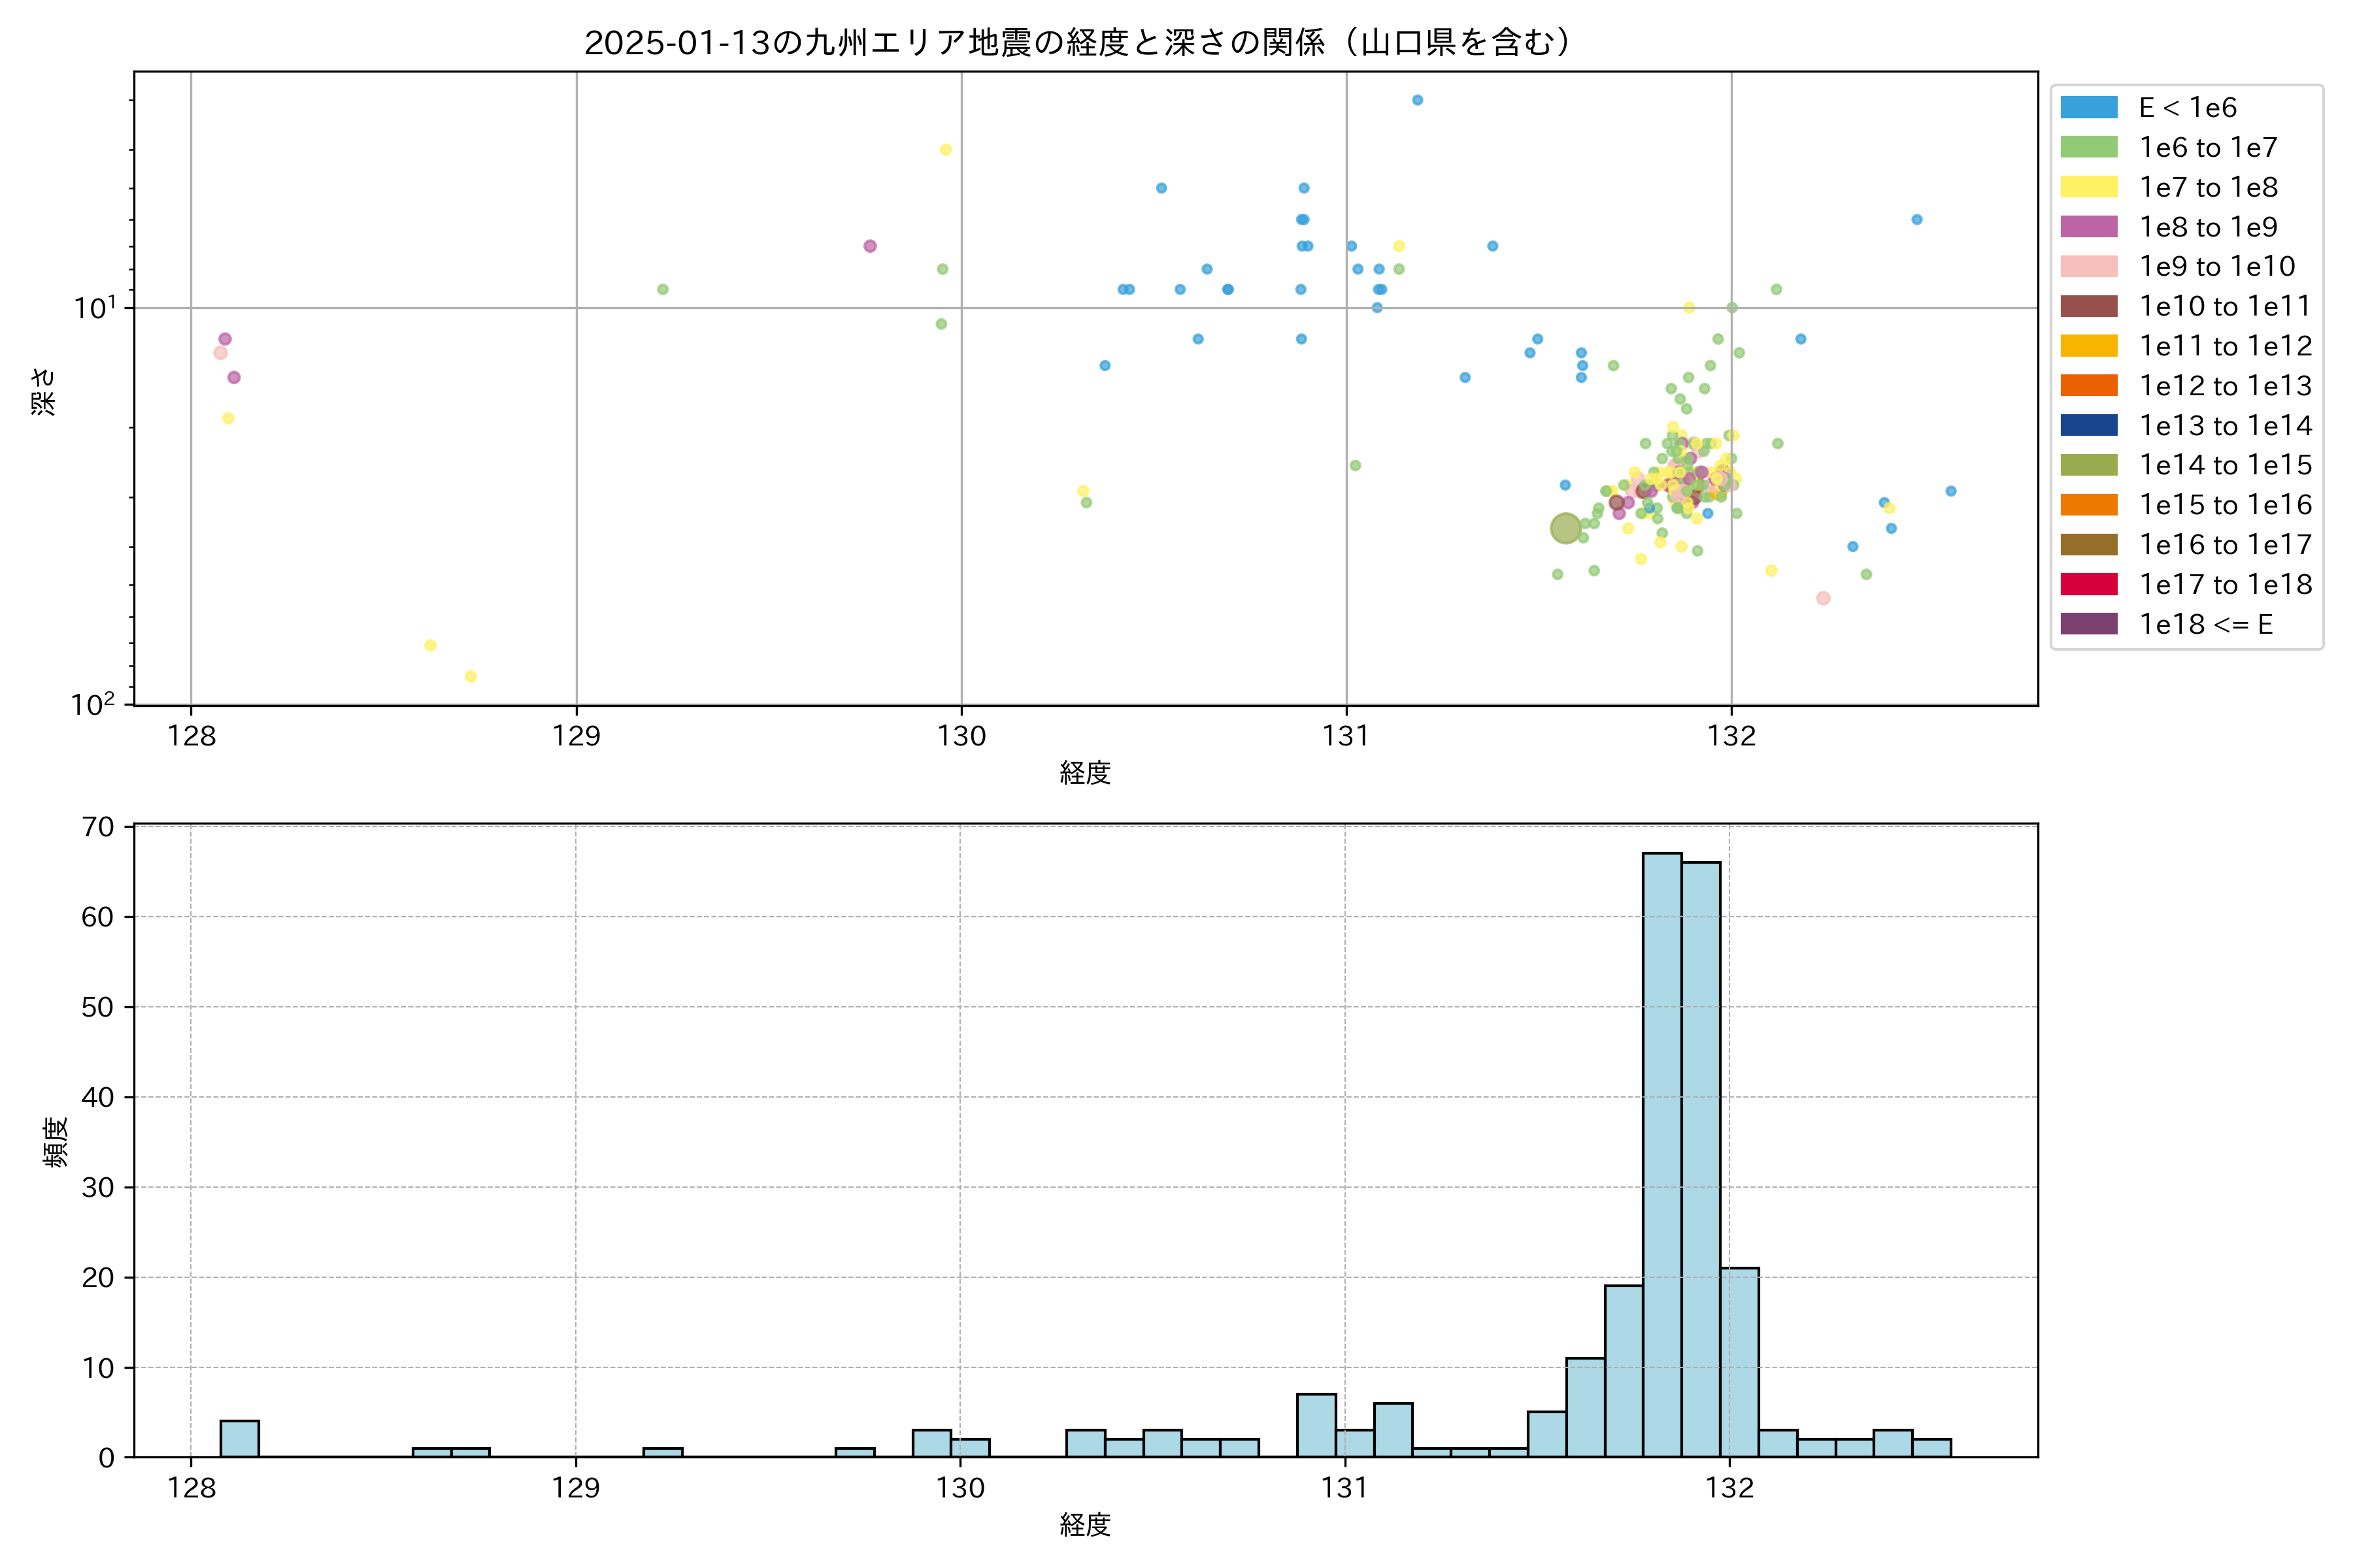
Task: Click the 1e18 <= E legend label
Action: tap(2205, 624)
